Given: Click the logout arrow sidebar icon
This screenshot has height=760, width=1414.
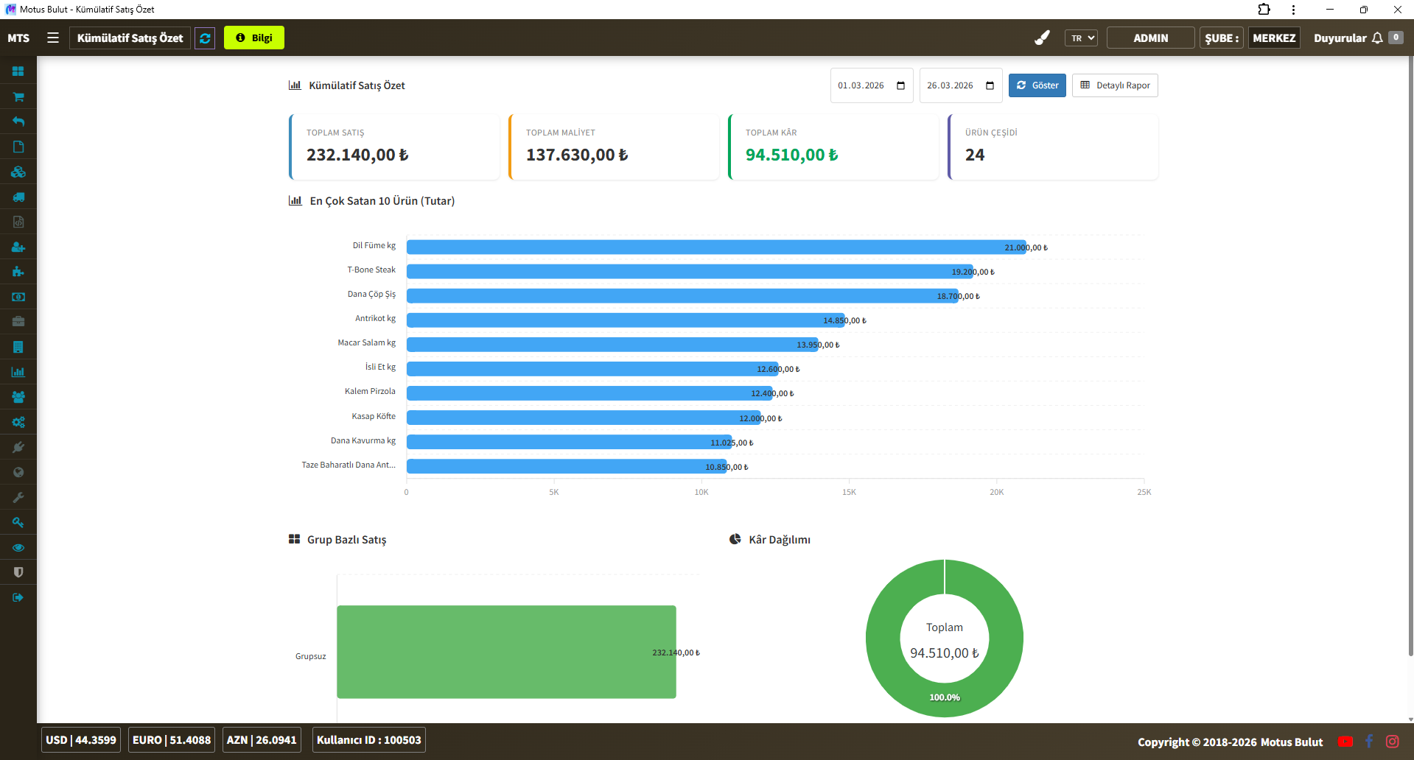Looking at the screenshot, I should coord(18,597).
